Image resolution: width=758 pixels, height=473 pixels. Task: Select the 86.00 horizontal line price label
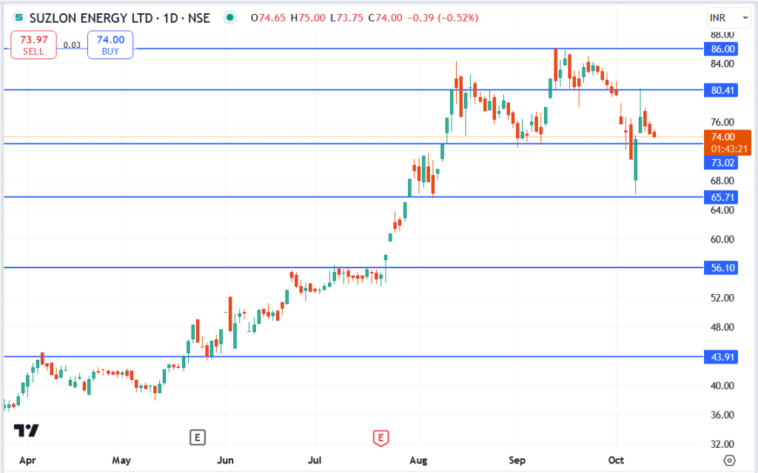(x=721, y=49)
